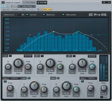Screen dimensions: 112x101
Task: Click the LMF 4.56 dB gain field
Action: tap(34, 93)
